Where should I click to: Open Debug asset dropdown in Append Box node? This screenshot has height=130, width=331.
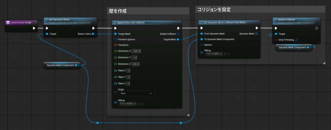pos(128,104)
